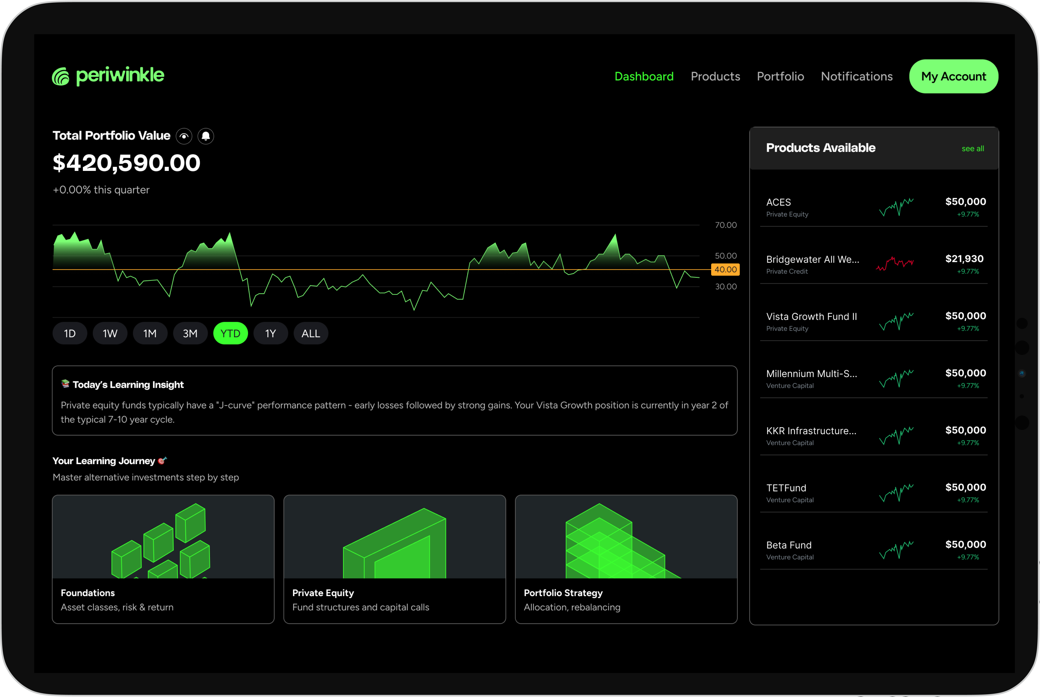Viewport: 1040px width, 697px height.
Task: Click the see all link
Action: [972, 148]
